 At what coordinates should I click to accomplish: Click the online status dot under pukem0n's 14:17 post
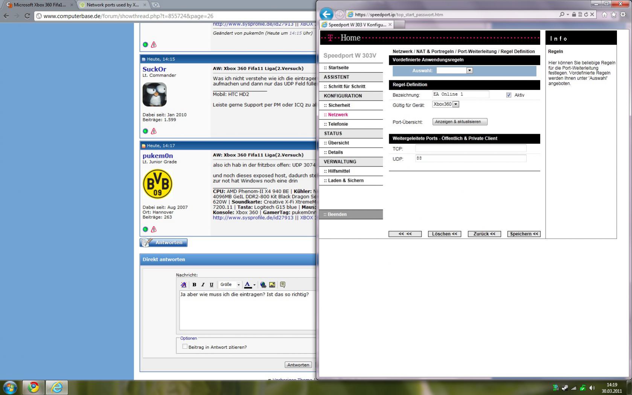145,229
